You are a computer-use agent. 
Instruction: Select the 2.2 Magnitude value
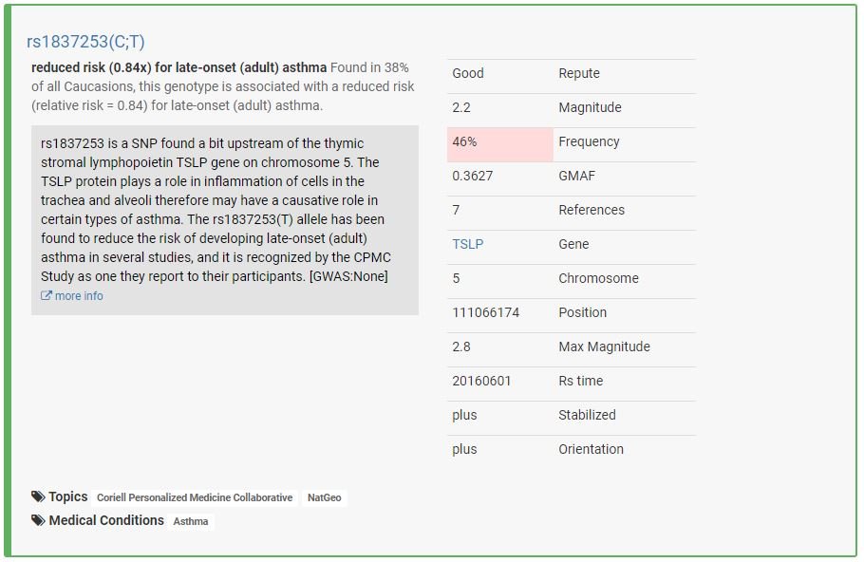click(x=462, y=107)
